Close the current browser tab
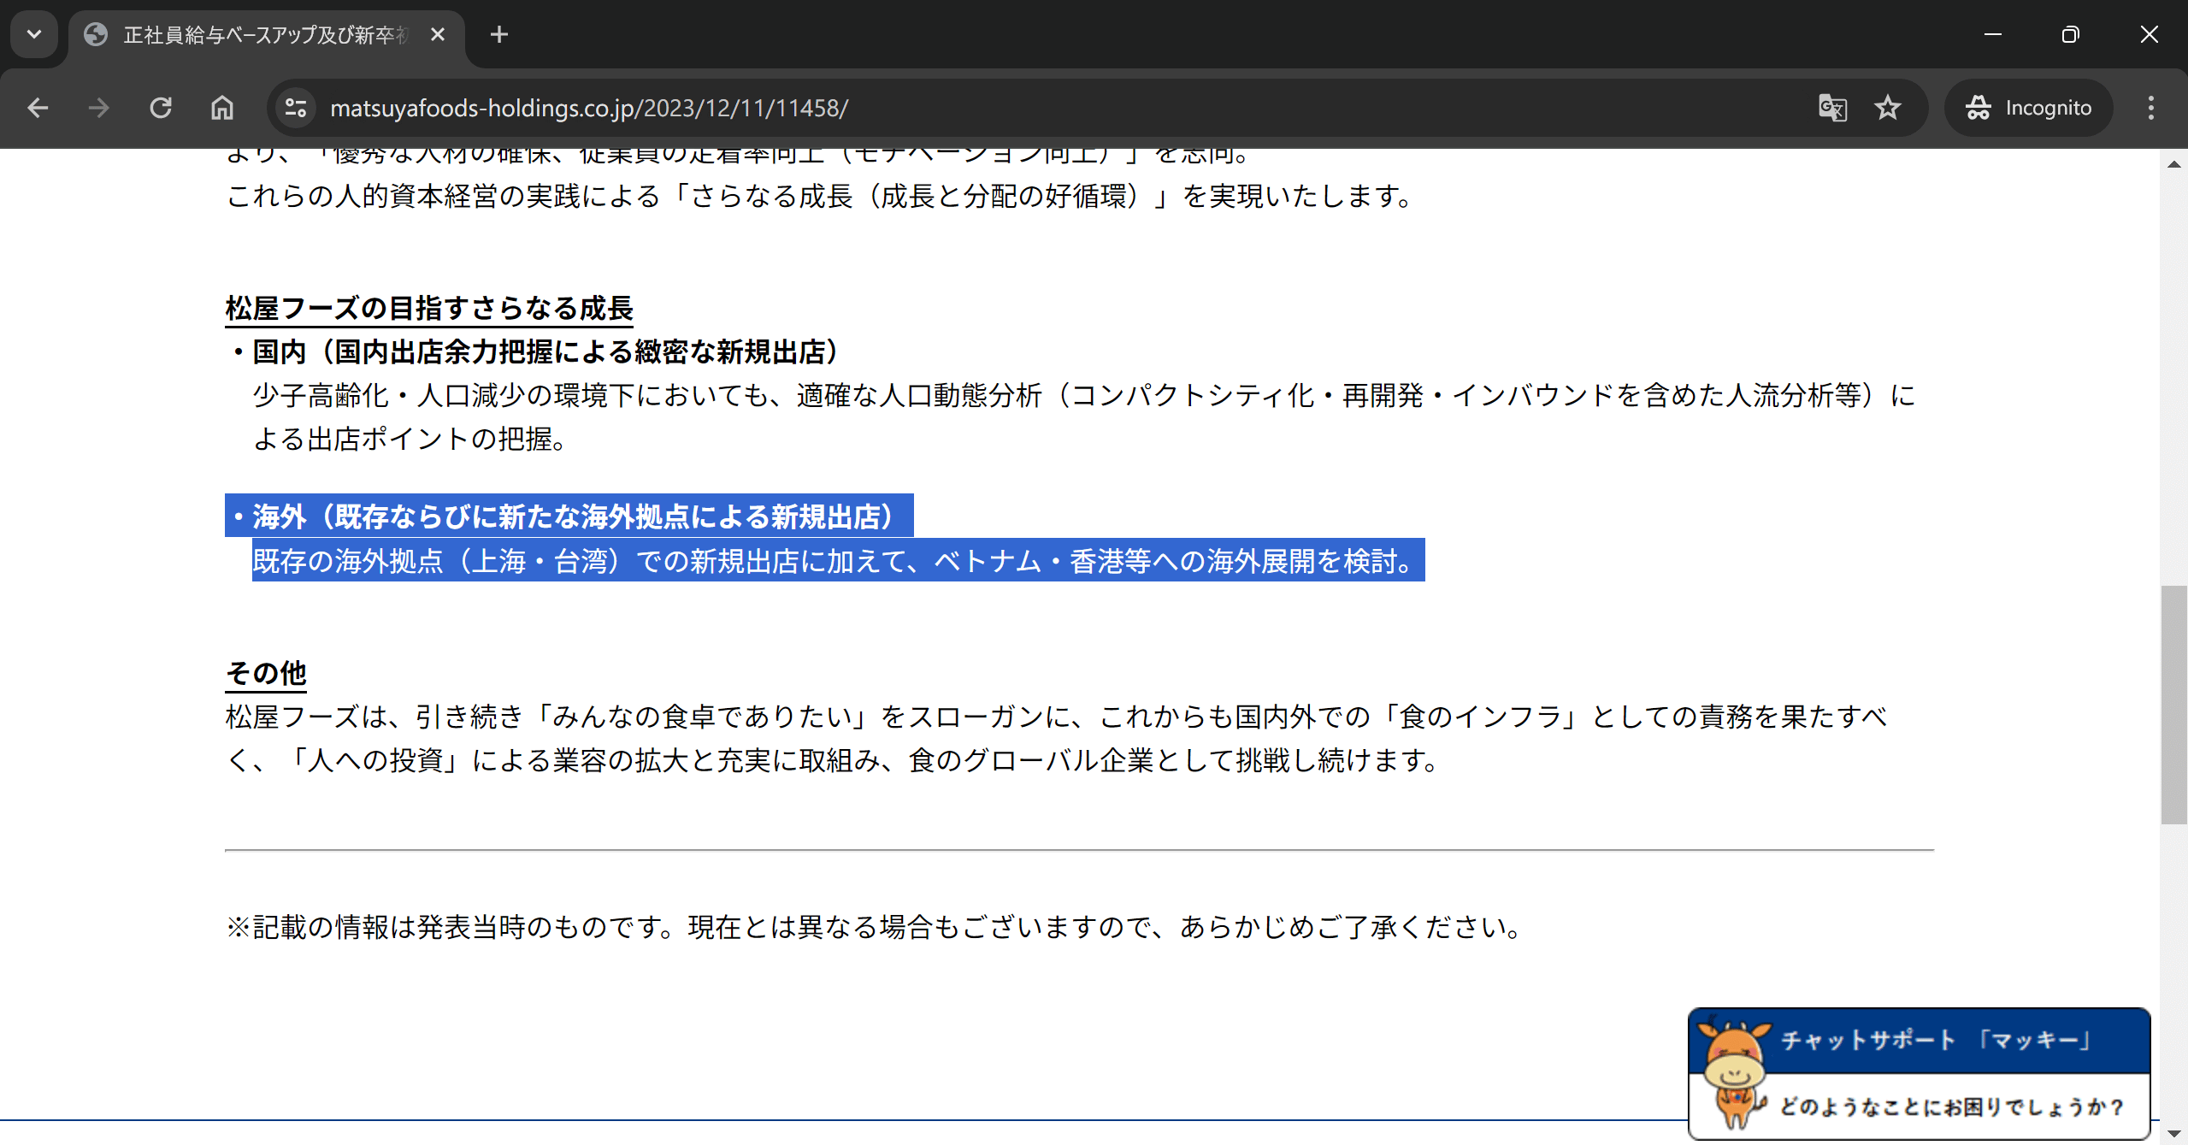 (x=438, y=35)
